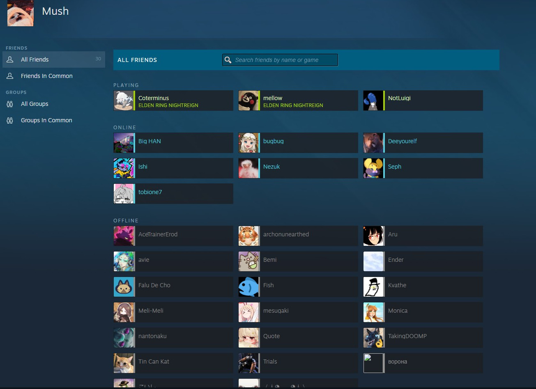Screen dimensions: 536x389
Task: Click the tobione7 friend name
Action: [150, 192]
